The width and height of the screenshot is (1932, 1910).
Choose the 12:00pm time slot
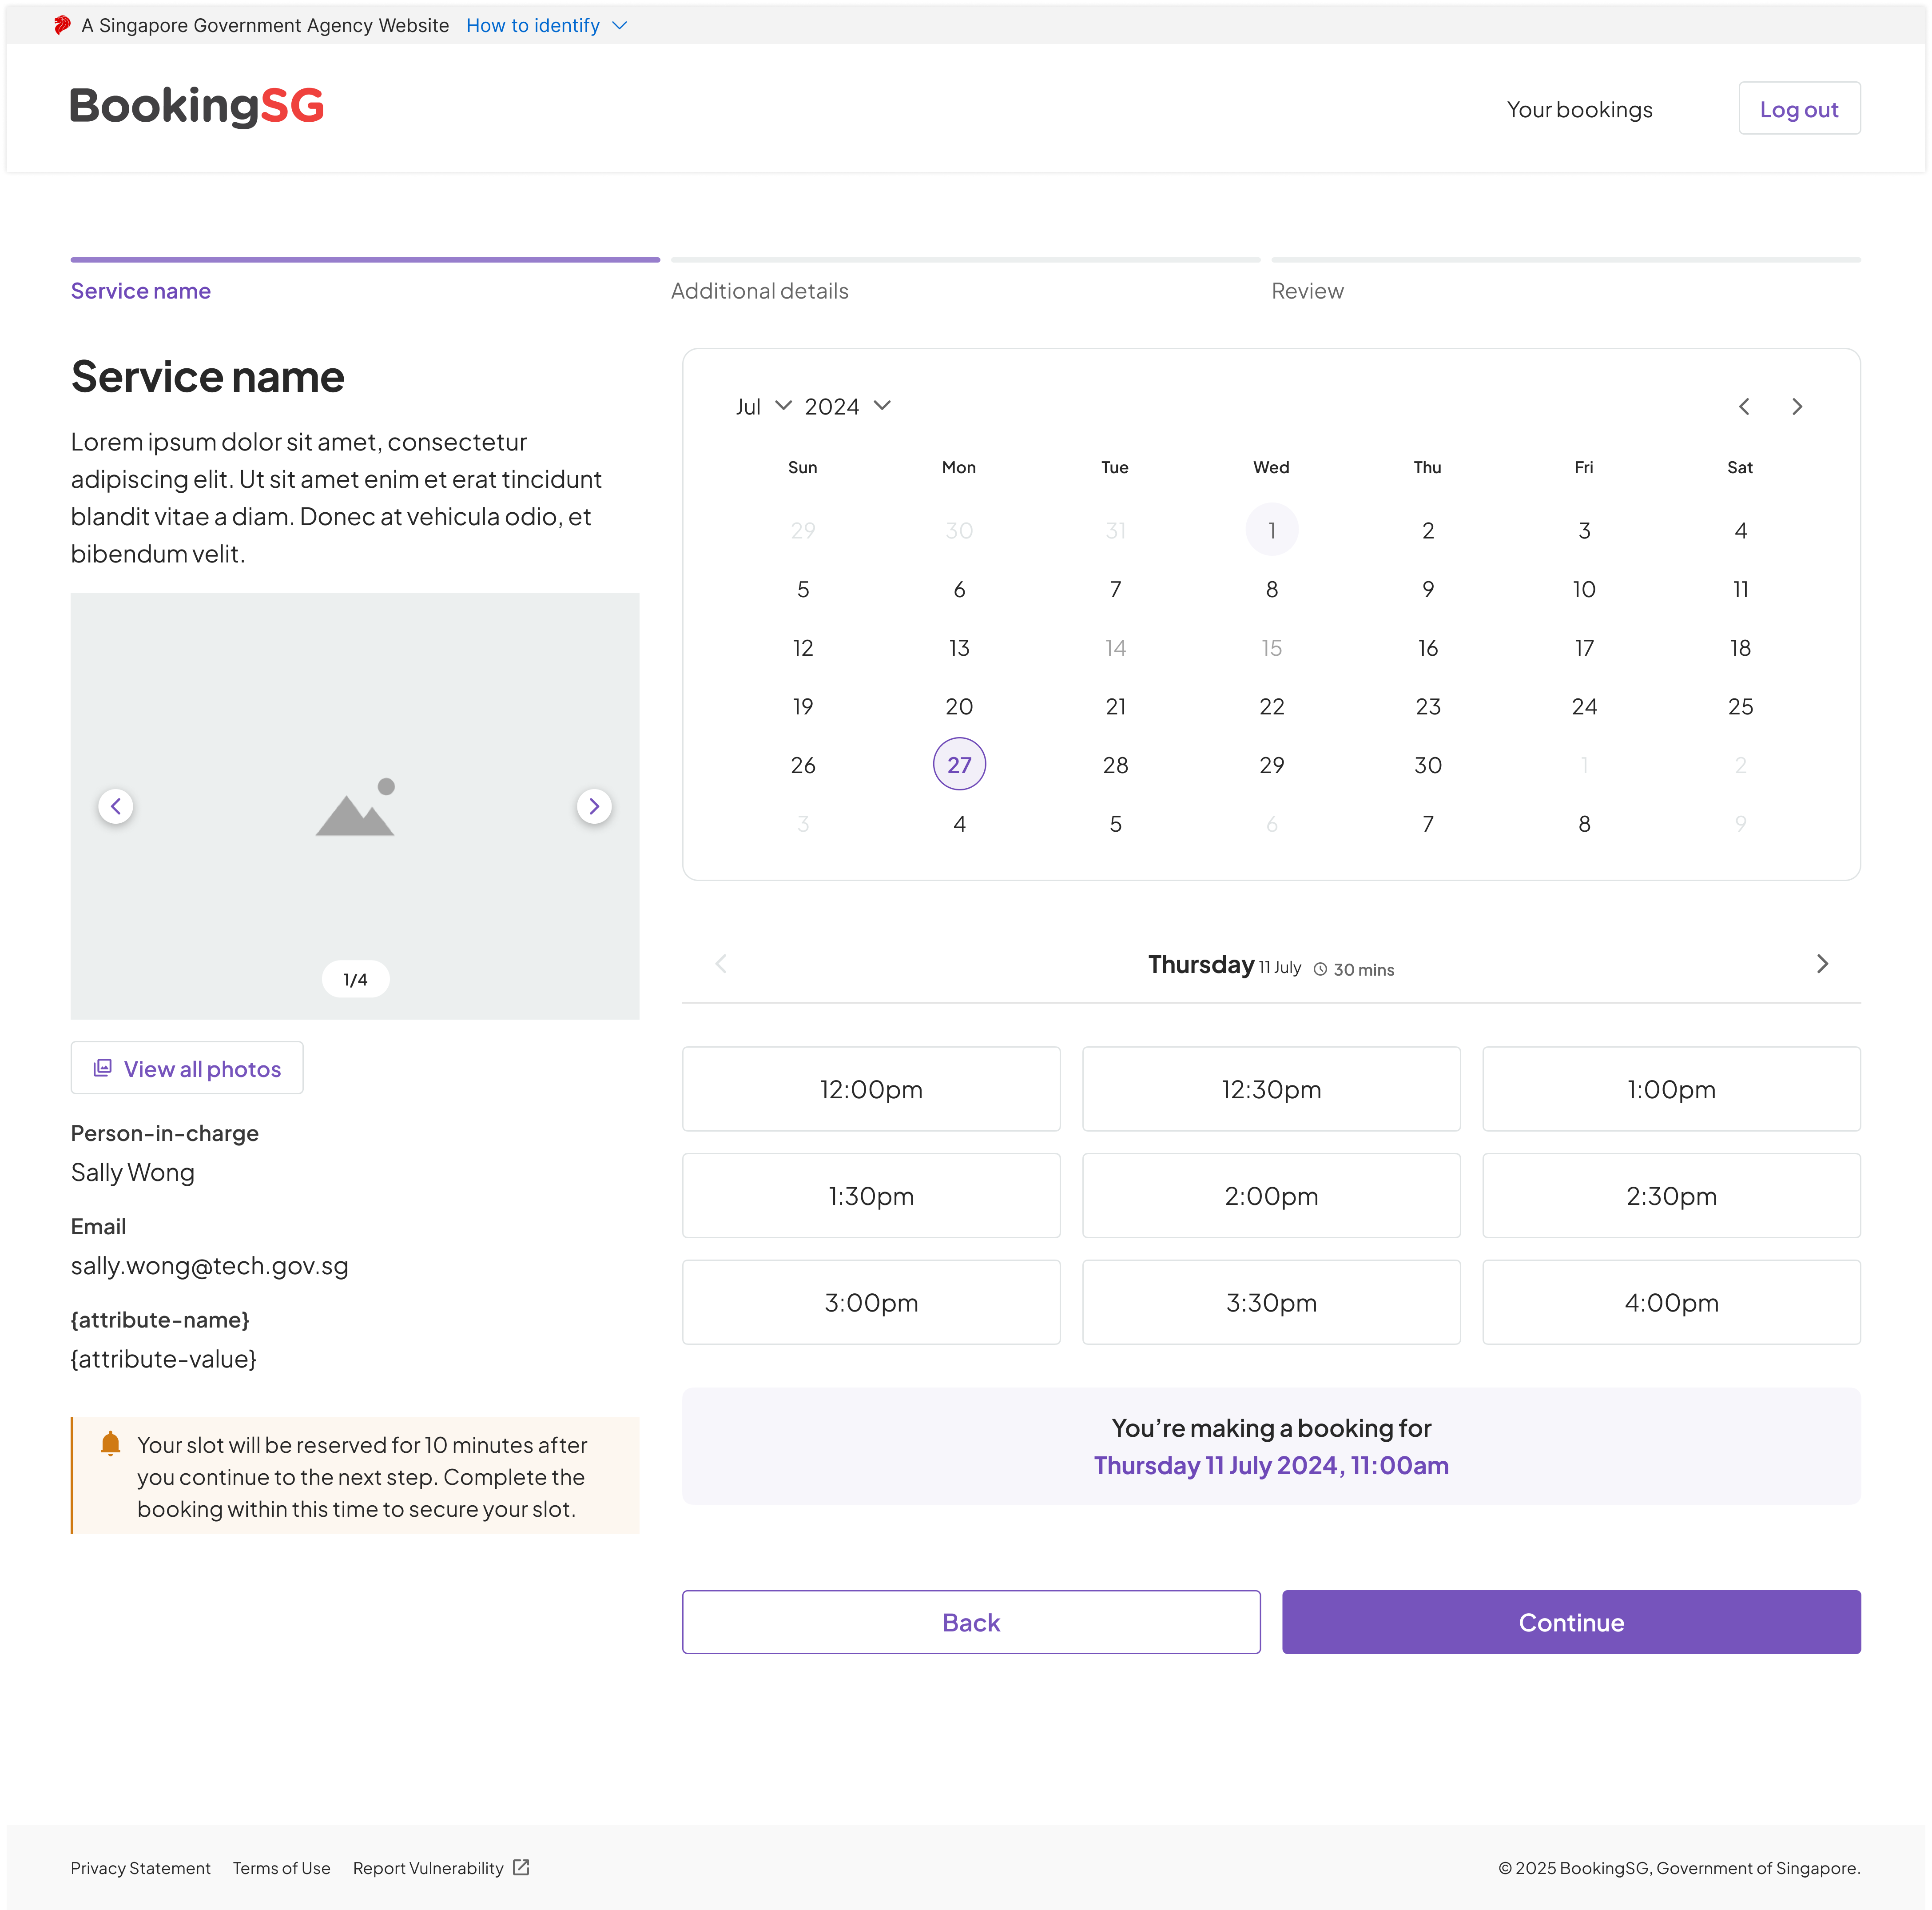tap(871, 1089)
